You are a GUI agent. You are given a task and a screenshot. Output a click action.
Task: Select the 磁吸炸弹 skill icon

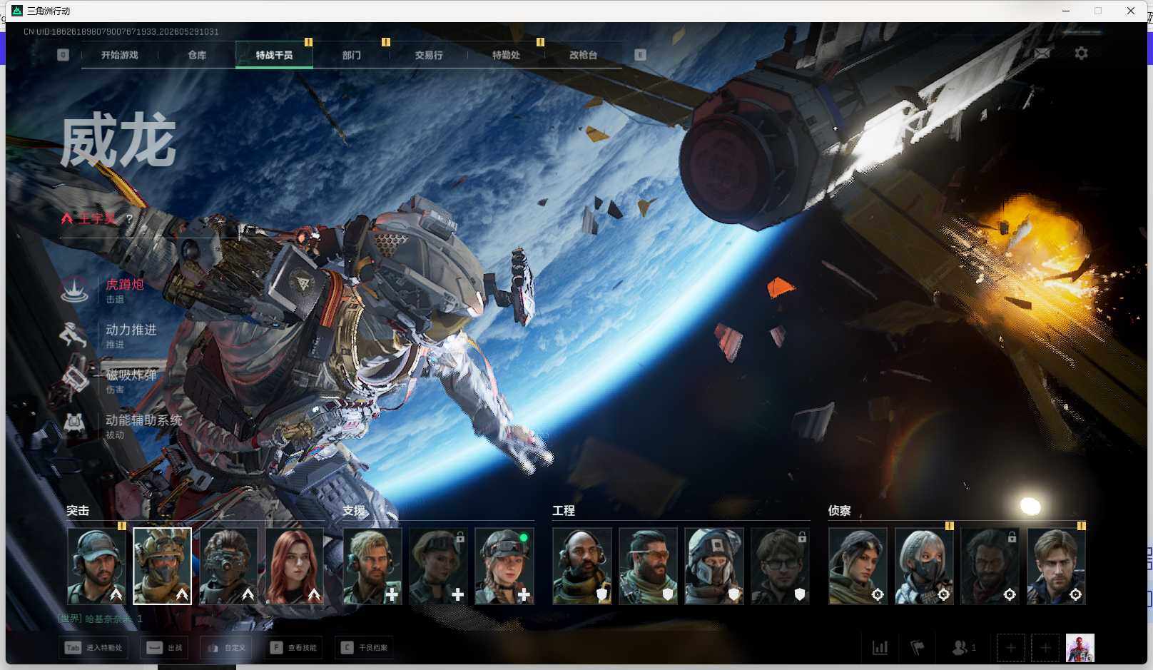point(74,380)
